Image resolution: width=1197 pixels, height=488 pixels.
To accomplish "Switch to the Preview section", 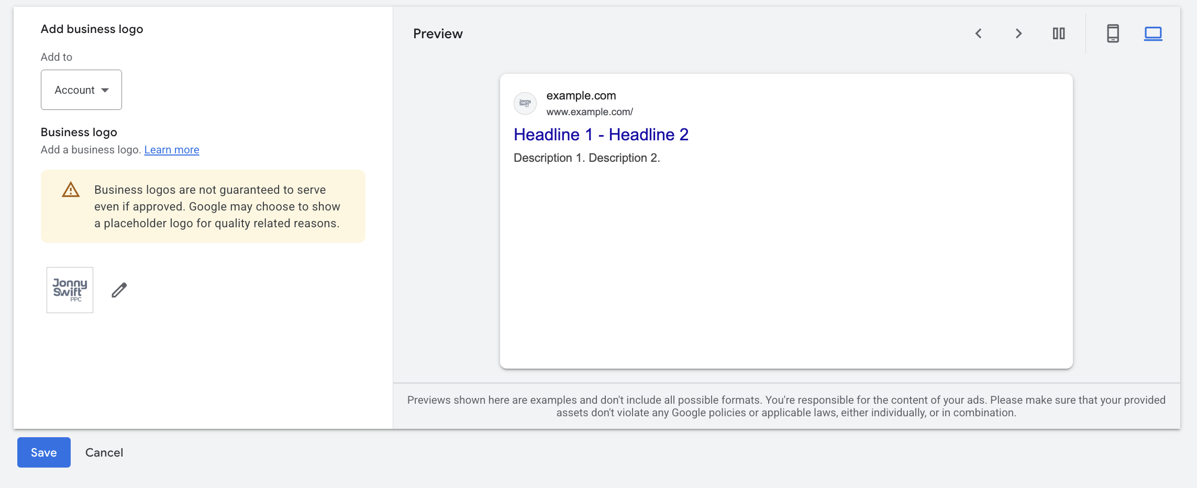I will (x=438, y=33).
